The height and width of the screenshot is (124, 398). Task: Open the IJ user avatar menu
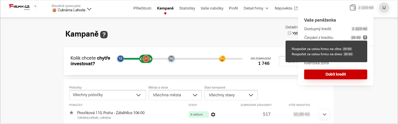(x=384, y=8)
